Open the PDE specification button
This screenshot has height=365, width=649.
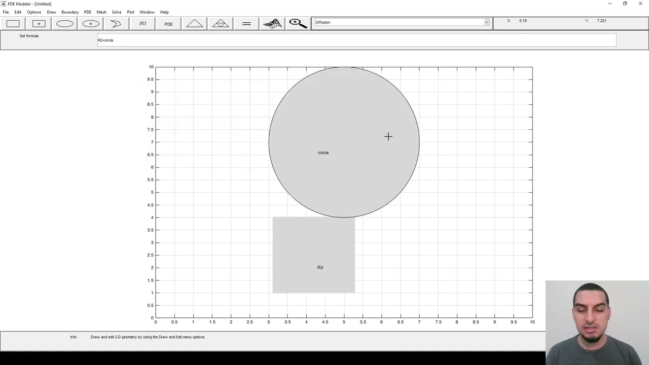pyautogui.click(x=168, y=23)
